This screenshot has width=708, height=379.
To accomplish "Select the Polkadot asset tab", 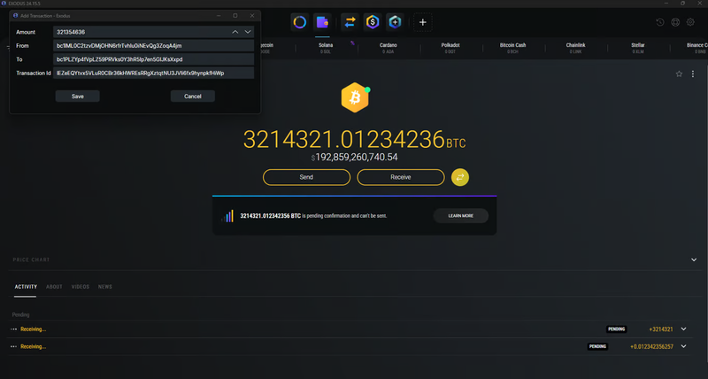I will [450, 48].
